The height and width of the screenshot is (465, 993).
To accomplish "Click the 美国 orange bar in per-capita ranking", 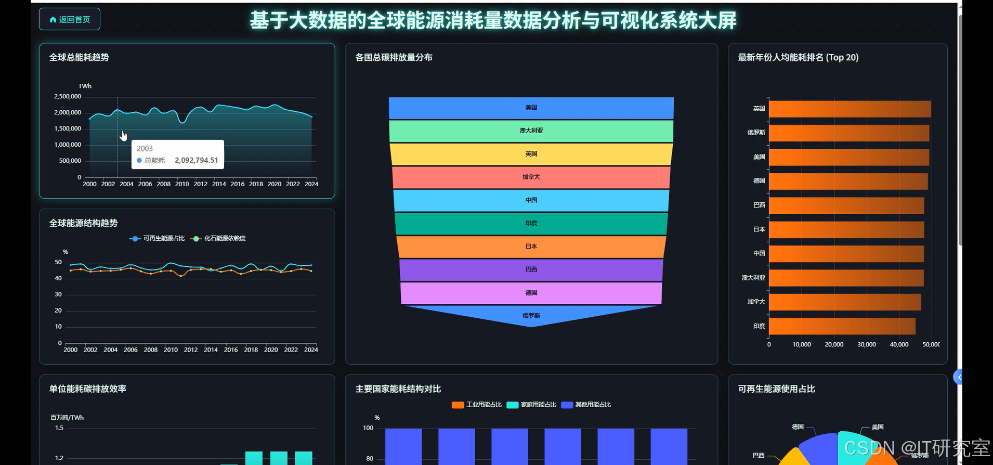I will pyautogui.click(x=849, y=157).
